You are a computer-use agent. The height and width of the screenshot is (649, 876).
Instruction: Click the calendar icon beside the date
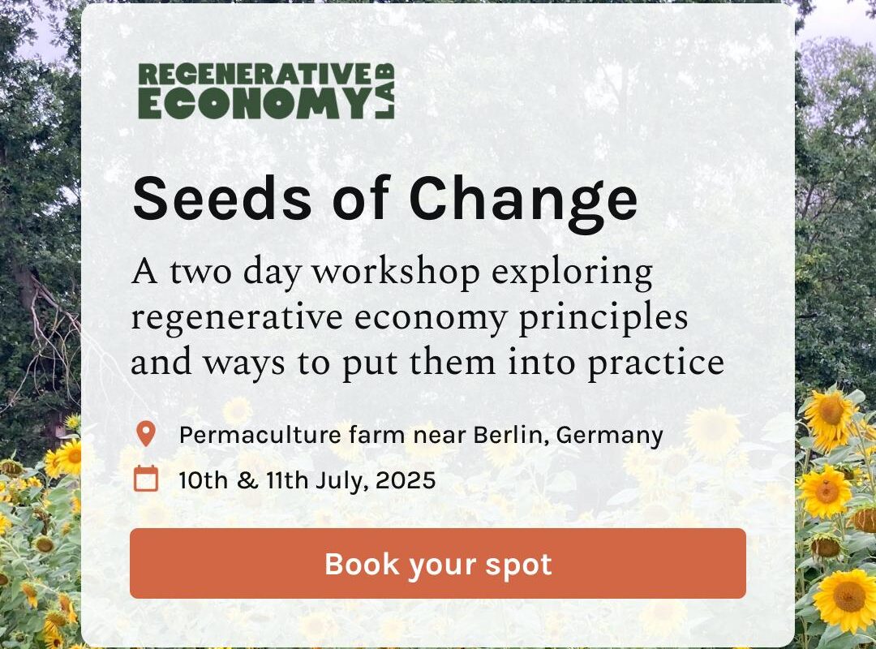146,479
